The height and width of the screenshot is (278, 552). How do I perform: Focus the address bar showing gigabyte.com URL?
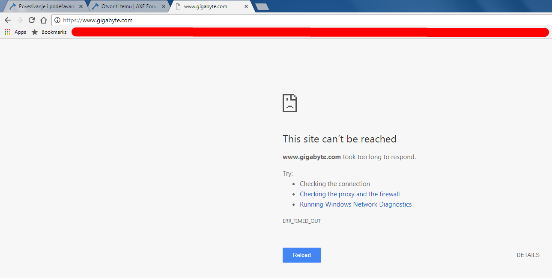(300, 20)
